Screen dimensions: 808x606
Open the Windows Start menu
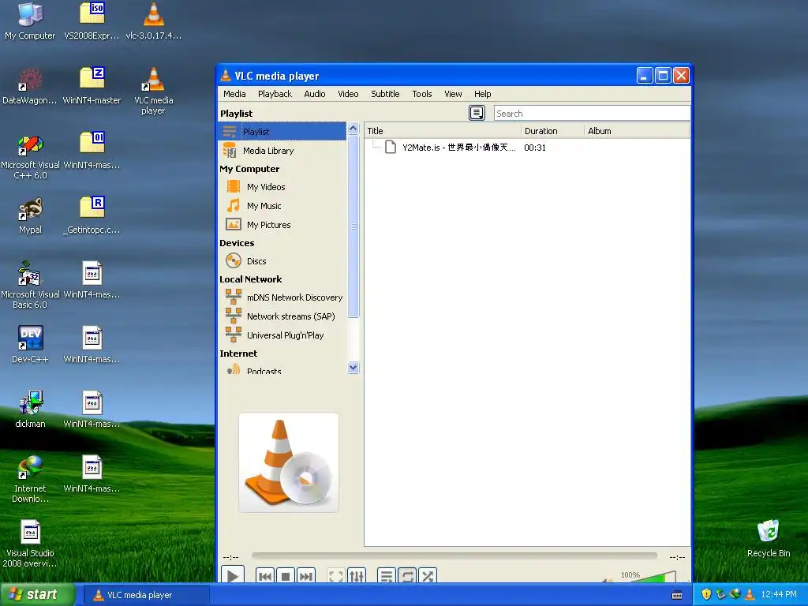37,595
